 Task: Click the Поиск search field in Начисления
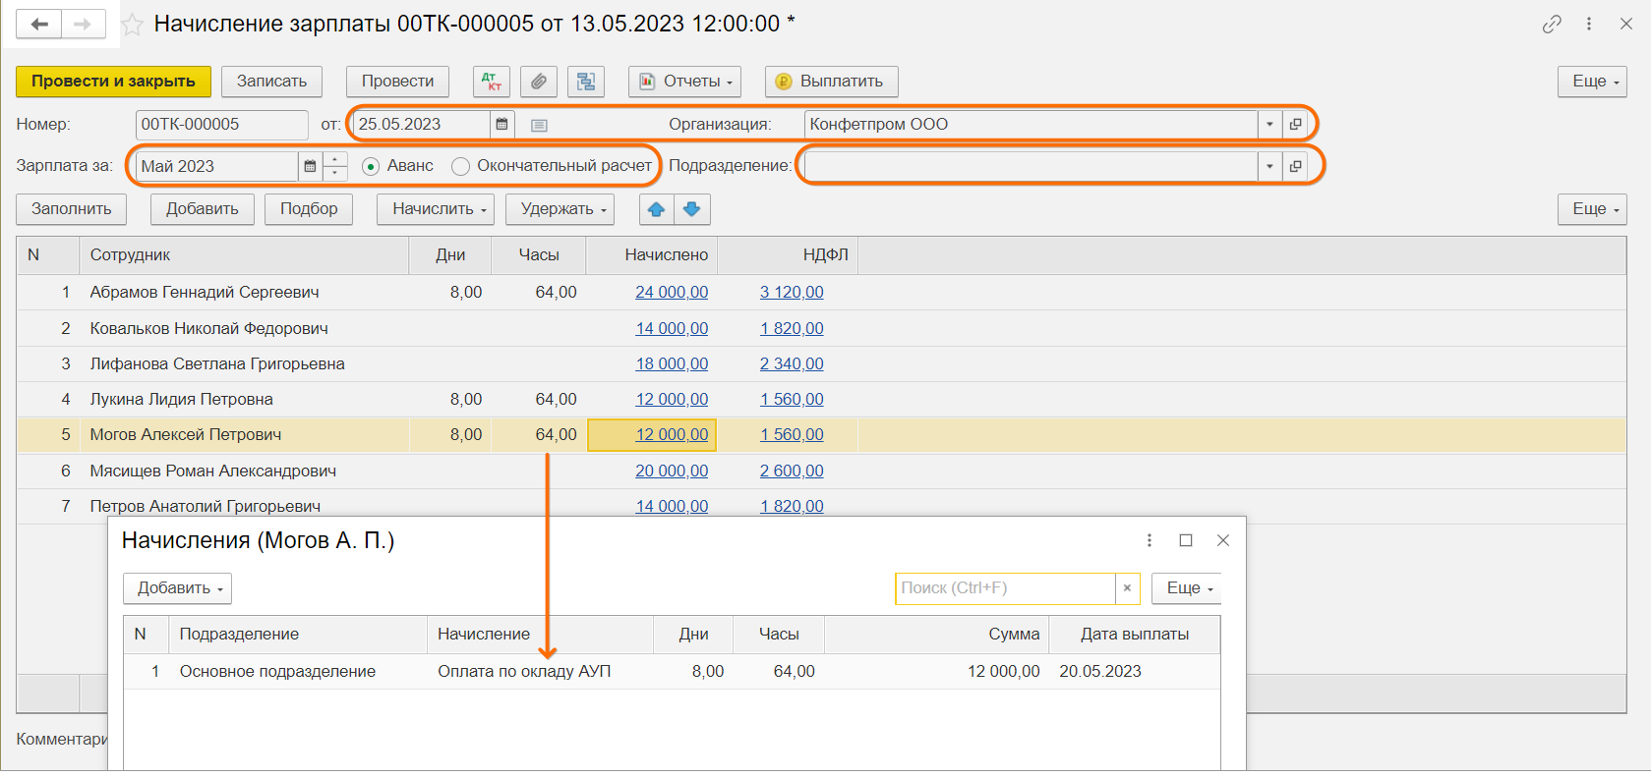tap(1003, 588)
